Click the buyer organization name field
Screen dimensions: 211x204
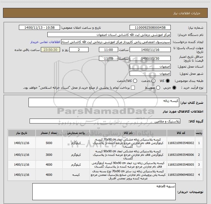109,35
